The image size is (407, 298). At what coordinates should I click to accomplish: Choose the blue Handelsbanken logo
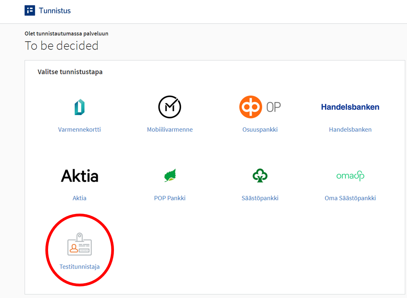[350, 107]
